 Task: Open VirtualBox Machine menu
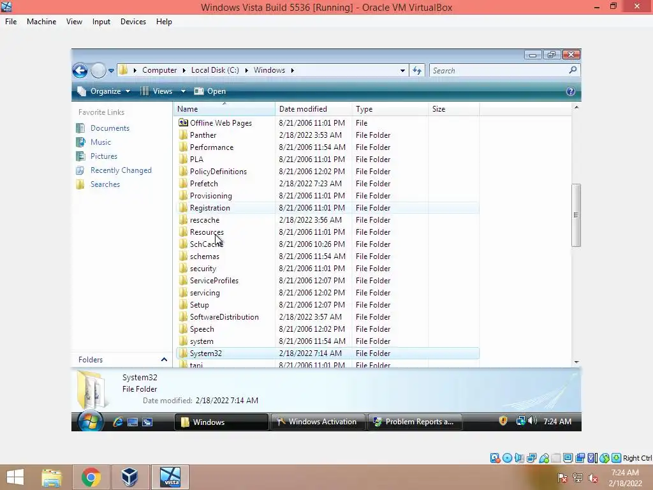click(x=41, y=22)
